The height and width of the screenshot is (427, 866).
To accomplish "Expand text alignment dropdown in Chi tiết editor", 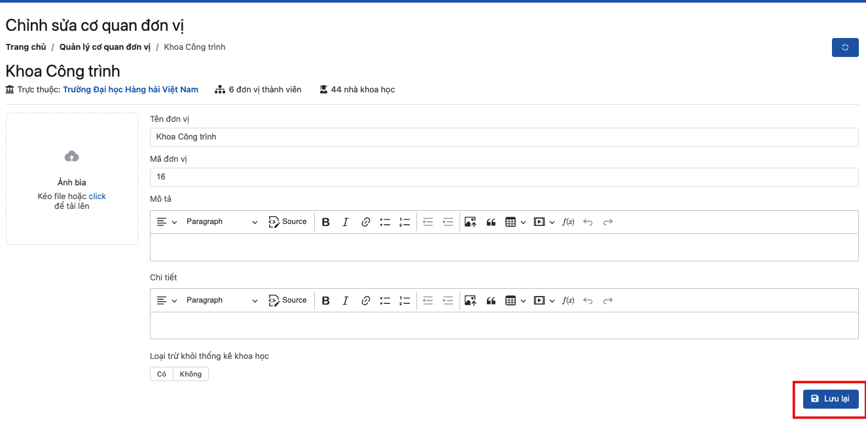I will click(x=167, y=301).
